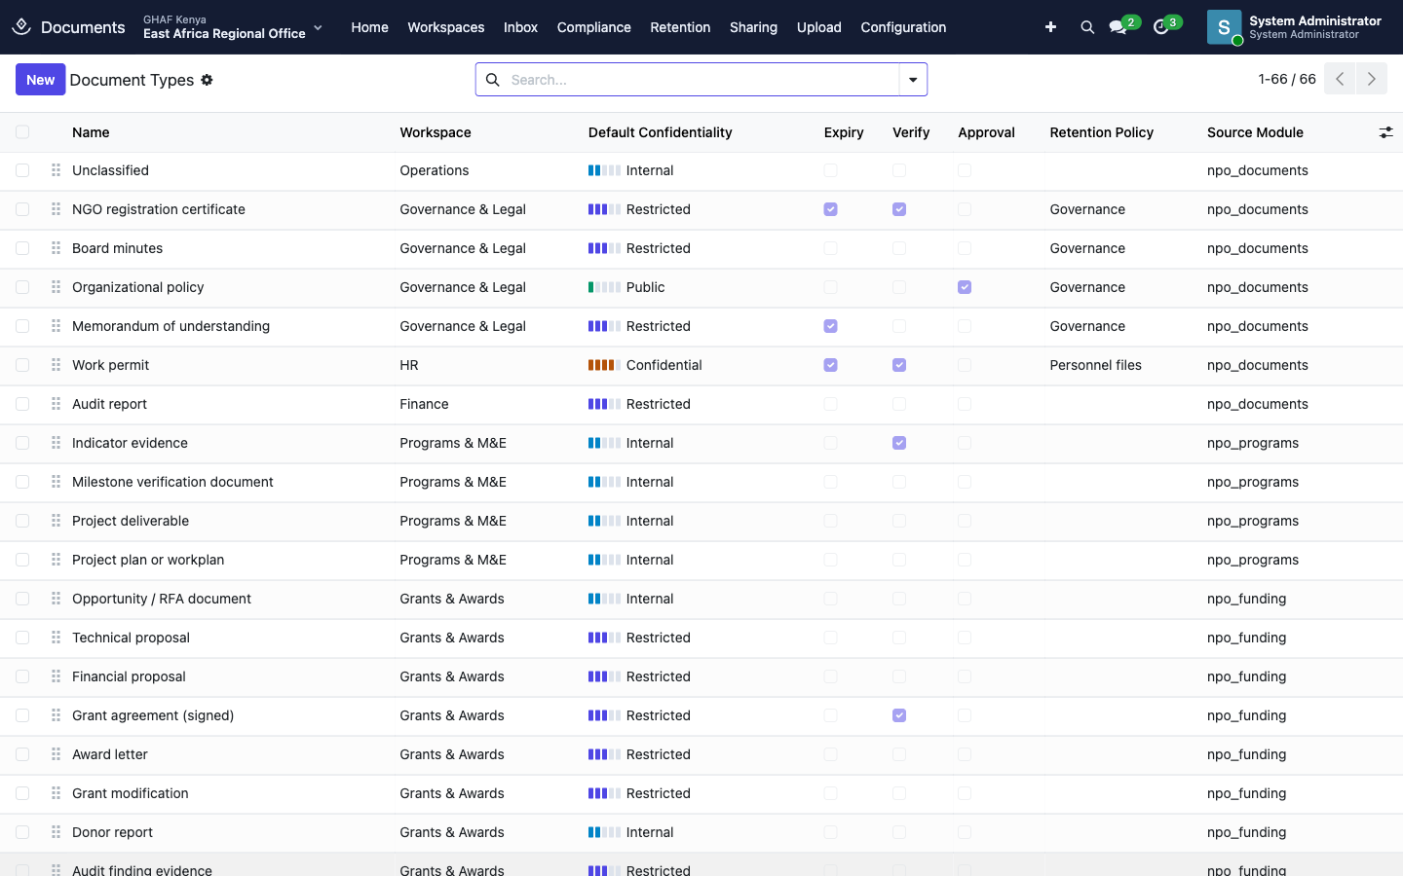Viewport: 1403px width, 876px height.
Task: Go to next page arrow
Action: pyautogui.click(x=1372, y=79)
